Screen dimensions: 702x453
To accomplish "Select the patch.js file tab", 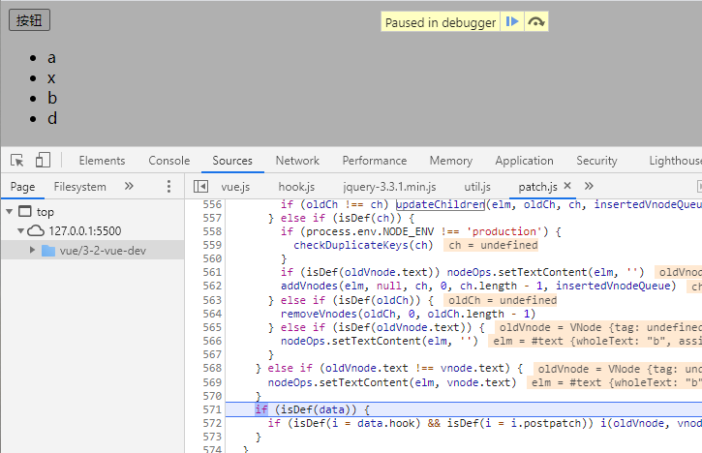I will pyautogui.click(x=537, y=187).
